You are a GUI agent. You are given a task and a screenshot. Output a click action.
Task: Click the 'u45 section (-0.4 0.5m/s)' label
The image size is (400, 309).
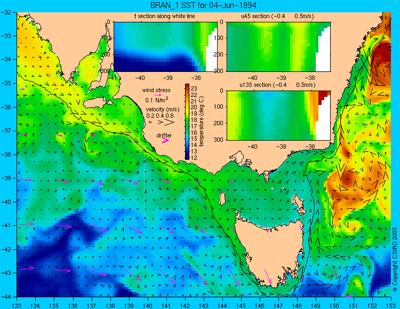tap(277, 16)
